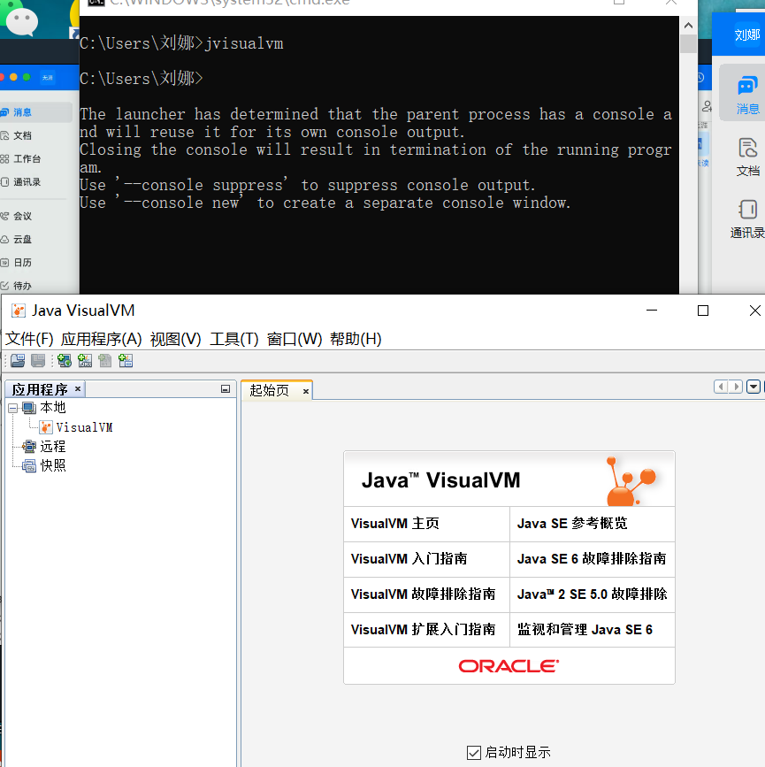The height and width of the screenshot is (767, 765).
Task: Maximize the Java VisualVM window
Action: pos(703,311)
